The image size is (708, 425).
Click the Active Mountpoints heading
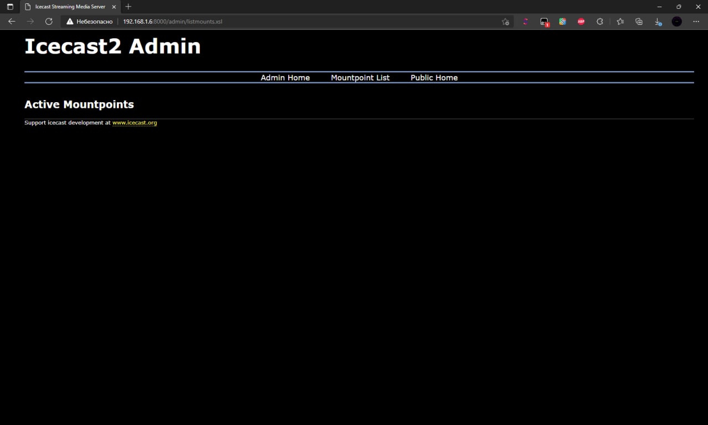coord(79,104)
